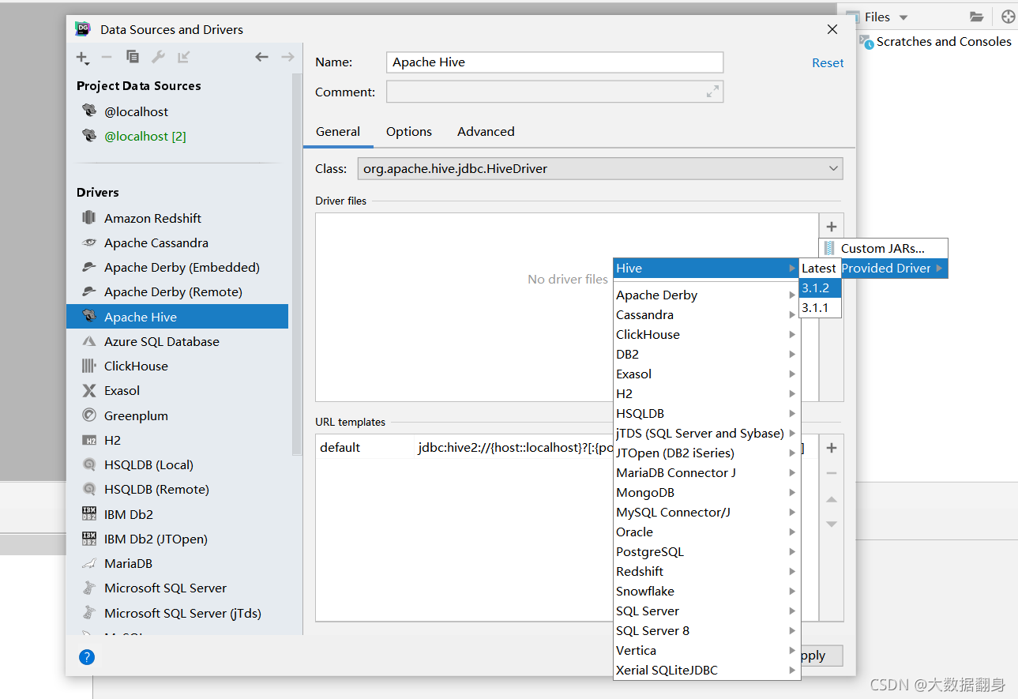1018x699 pixels.
Task: Choose Hive driver version 3.1.2
Action: tap(821, 287)
